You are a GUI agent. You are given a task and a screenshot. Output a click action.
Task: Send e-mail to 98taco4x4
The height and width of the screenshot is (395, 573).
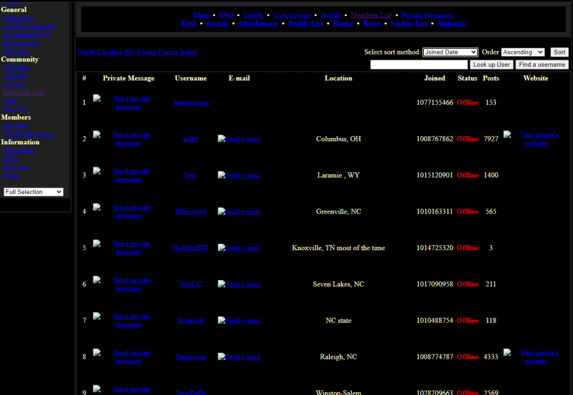click(x=239, y=211)
